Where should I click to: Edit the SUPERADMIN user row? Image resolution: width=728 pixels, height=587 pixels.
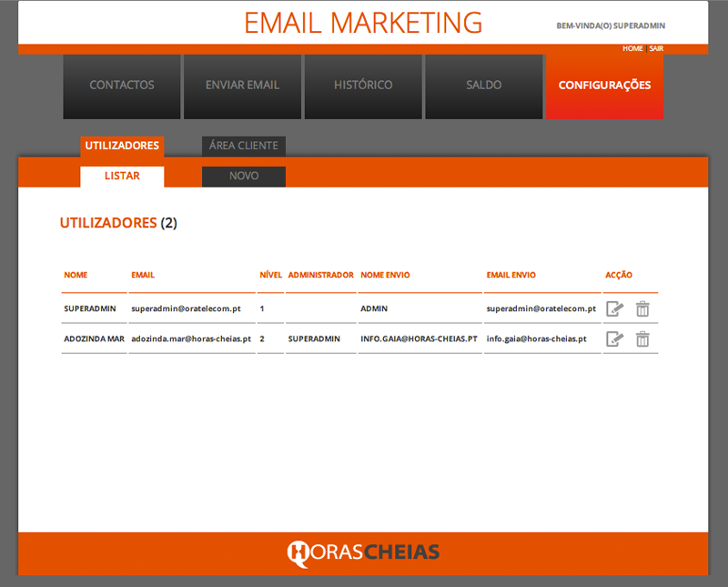click(x=615, y=309)
